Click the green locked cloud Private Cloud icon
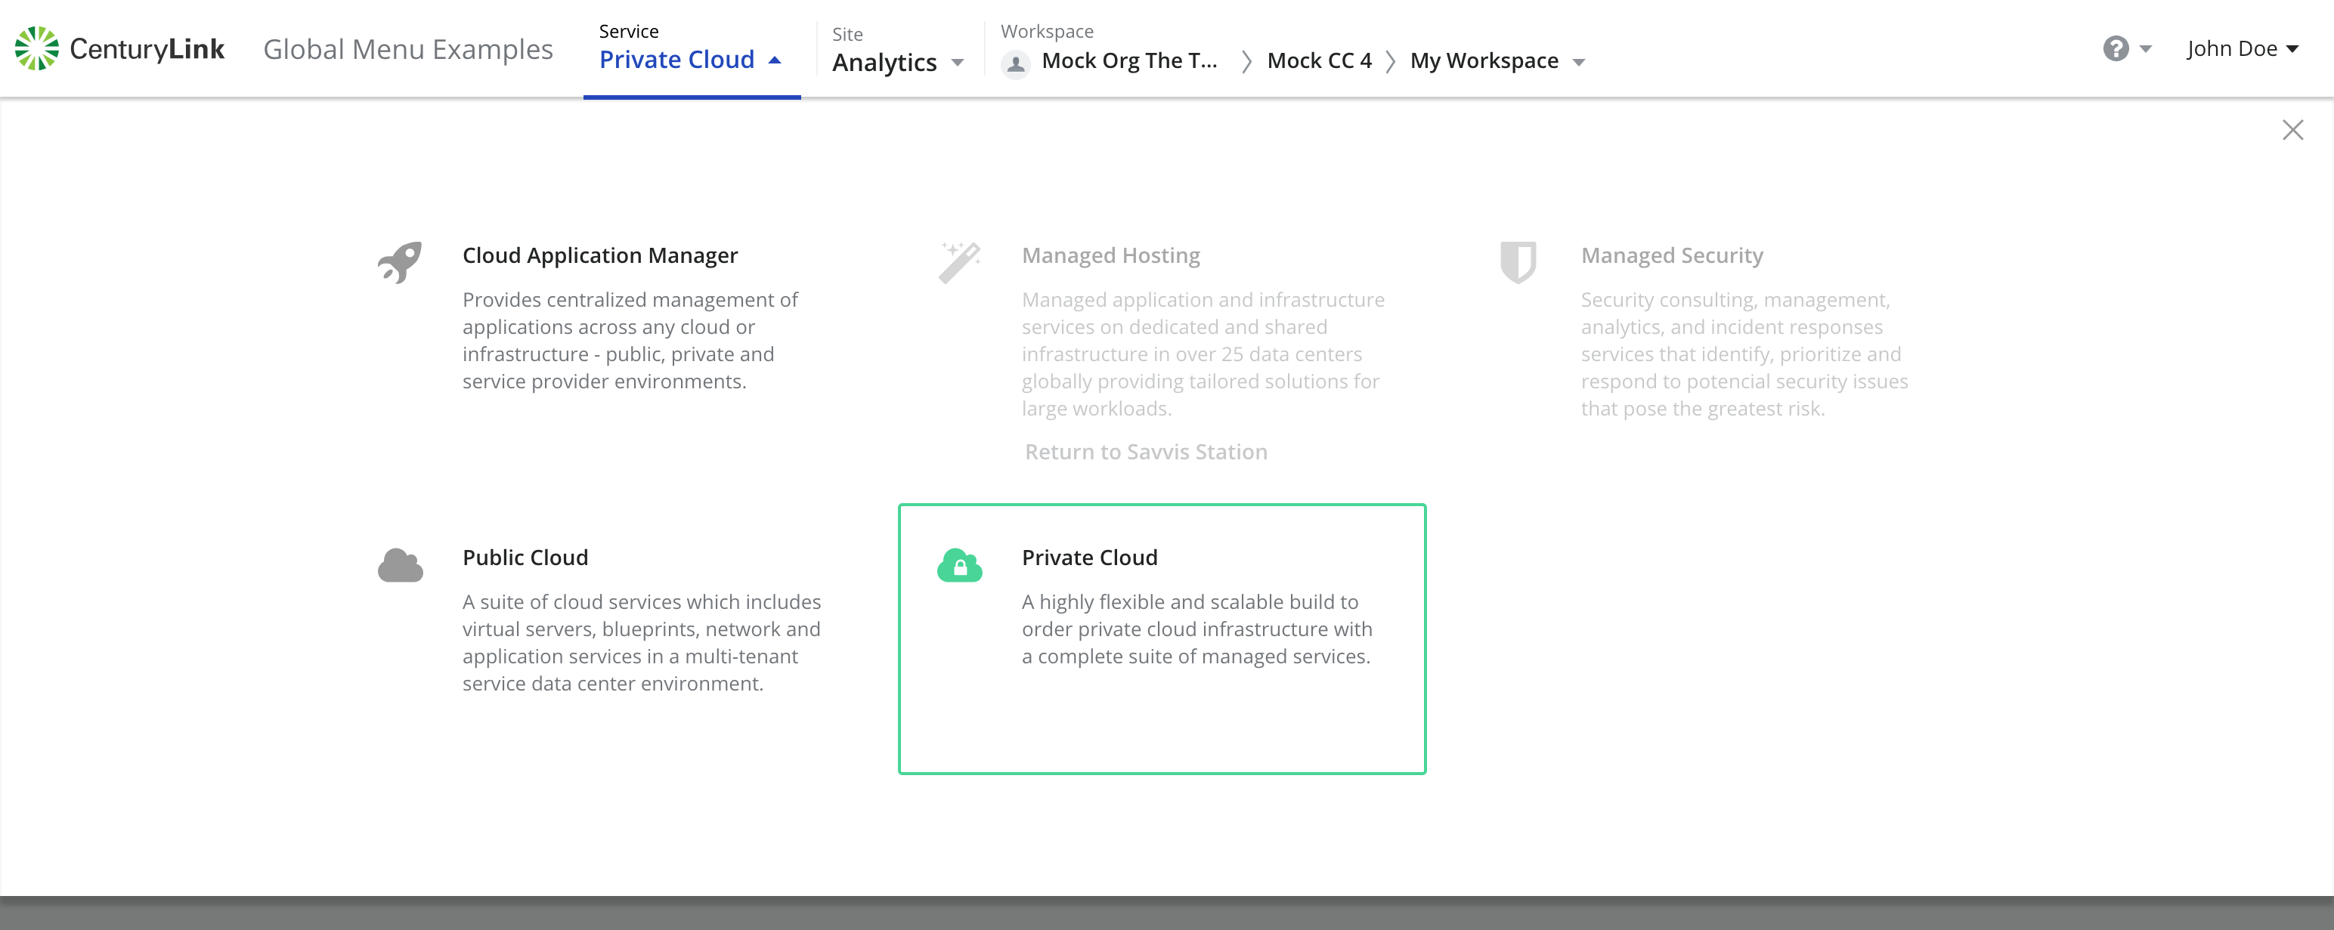The width and height of the screenshot is (2334, 930). click(x=959, y=565)
